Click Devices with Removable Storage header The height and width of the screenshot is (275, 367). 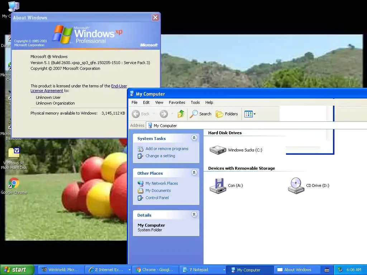tap(242, 168)
